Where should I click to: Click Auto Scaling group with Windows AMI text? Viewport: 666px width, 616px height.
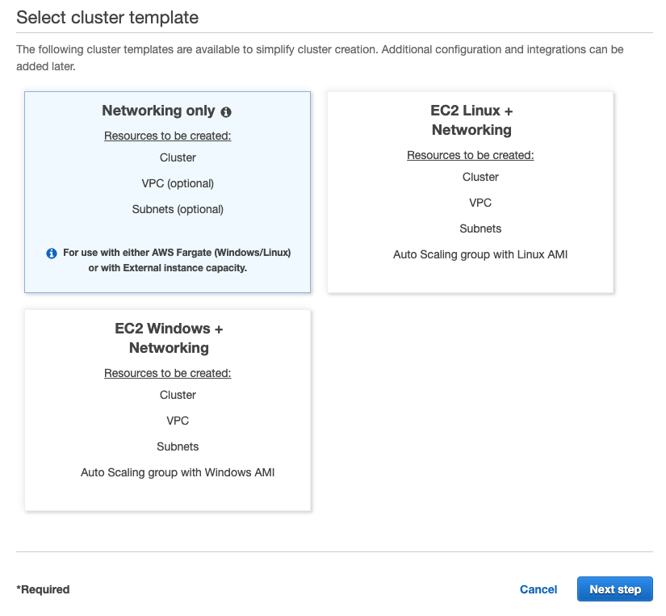tap(177, 472)
